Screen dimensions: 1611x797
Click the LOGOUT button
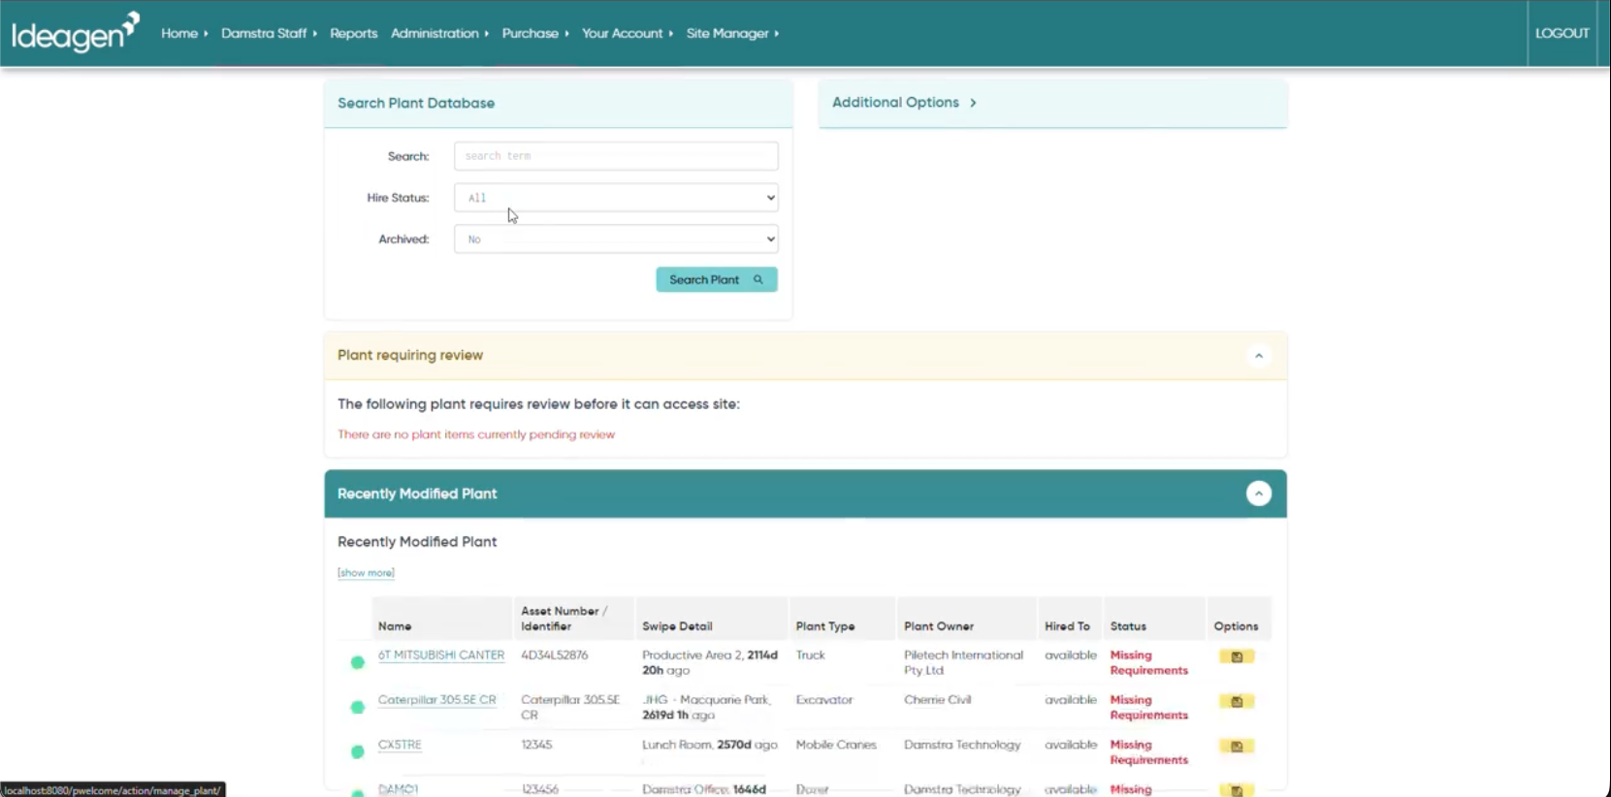[1562, 33]
